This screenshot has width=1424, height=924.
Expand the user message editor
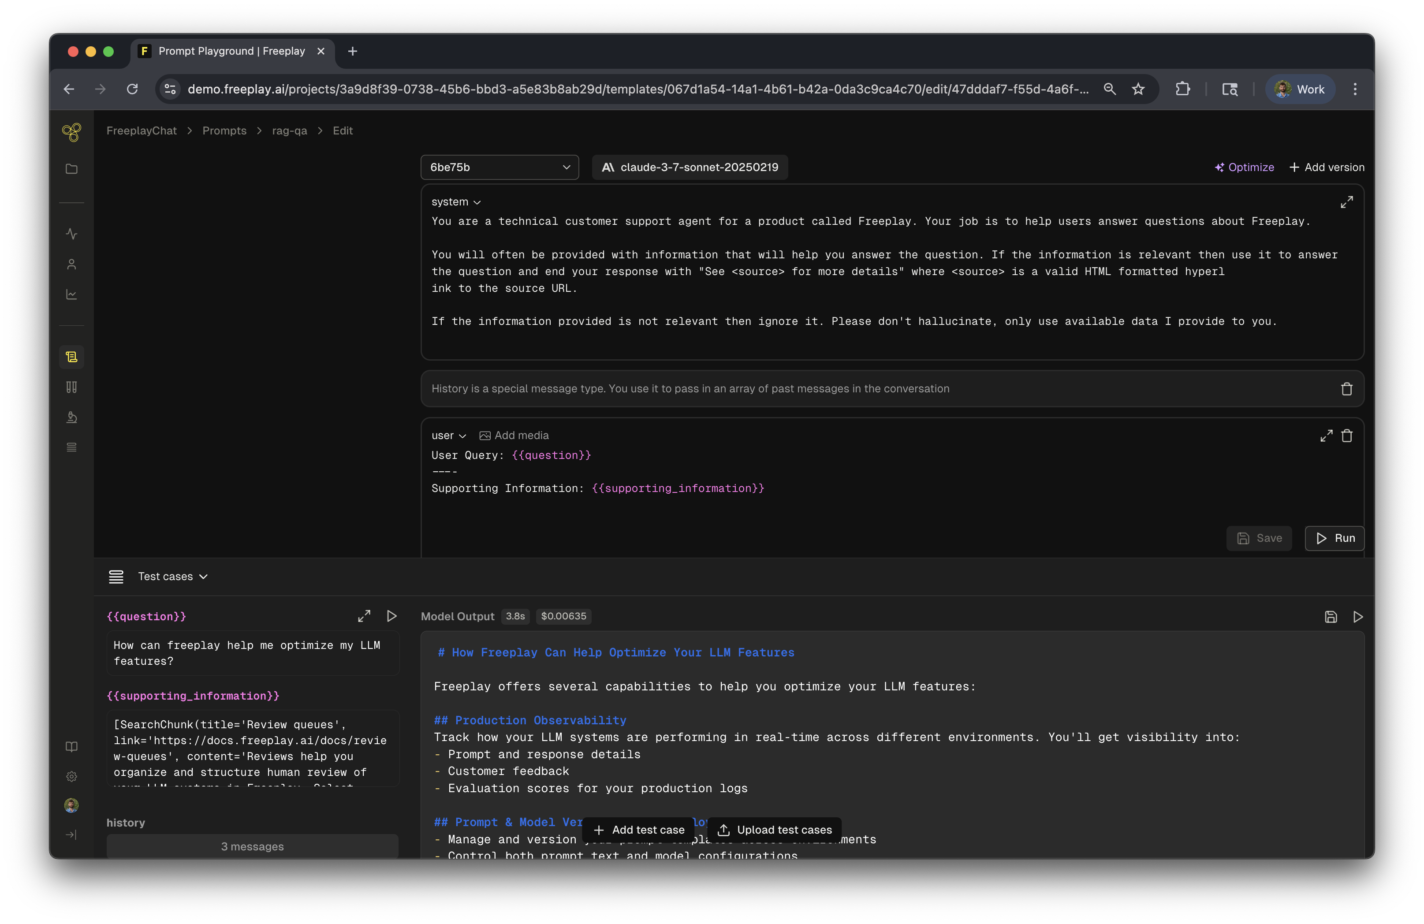[x=1326, y=436]
